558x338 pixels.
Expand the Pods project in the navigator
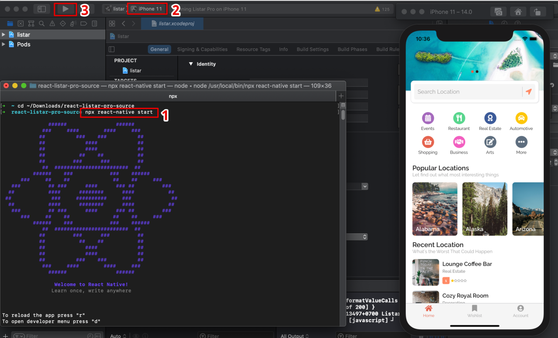tap(3, 44)
